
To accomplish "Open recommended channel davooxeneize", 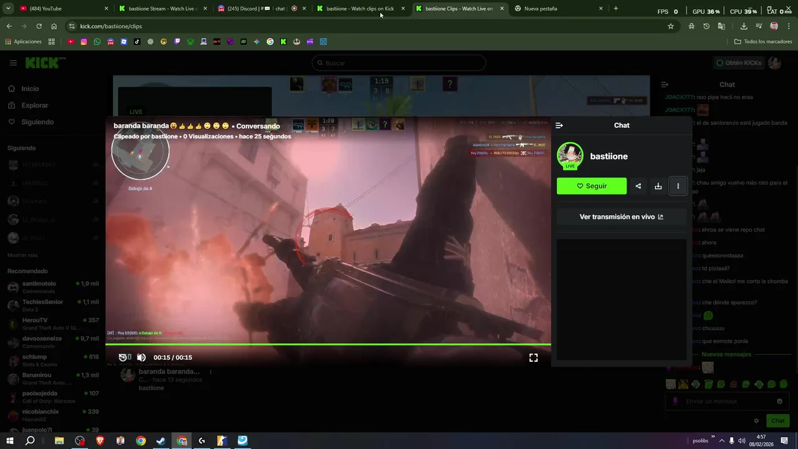I will [53, 342].
